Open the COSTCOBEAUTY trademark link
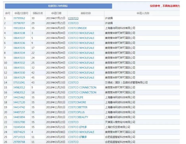Screen dimensions: 186x144 [78, 117]
